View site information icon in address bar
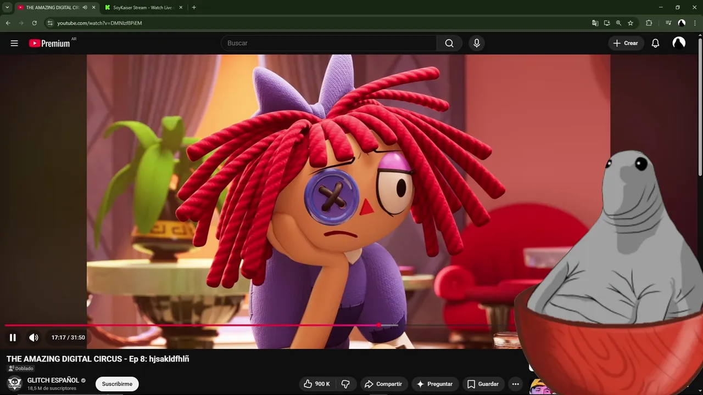703x395 pixels. (x=49, y=23)
